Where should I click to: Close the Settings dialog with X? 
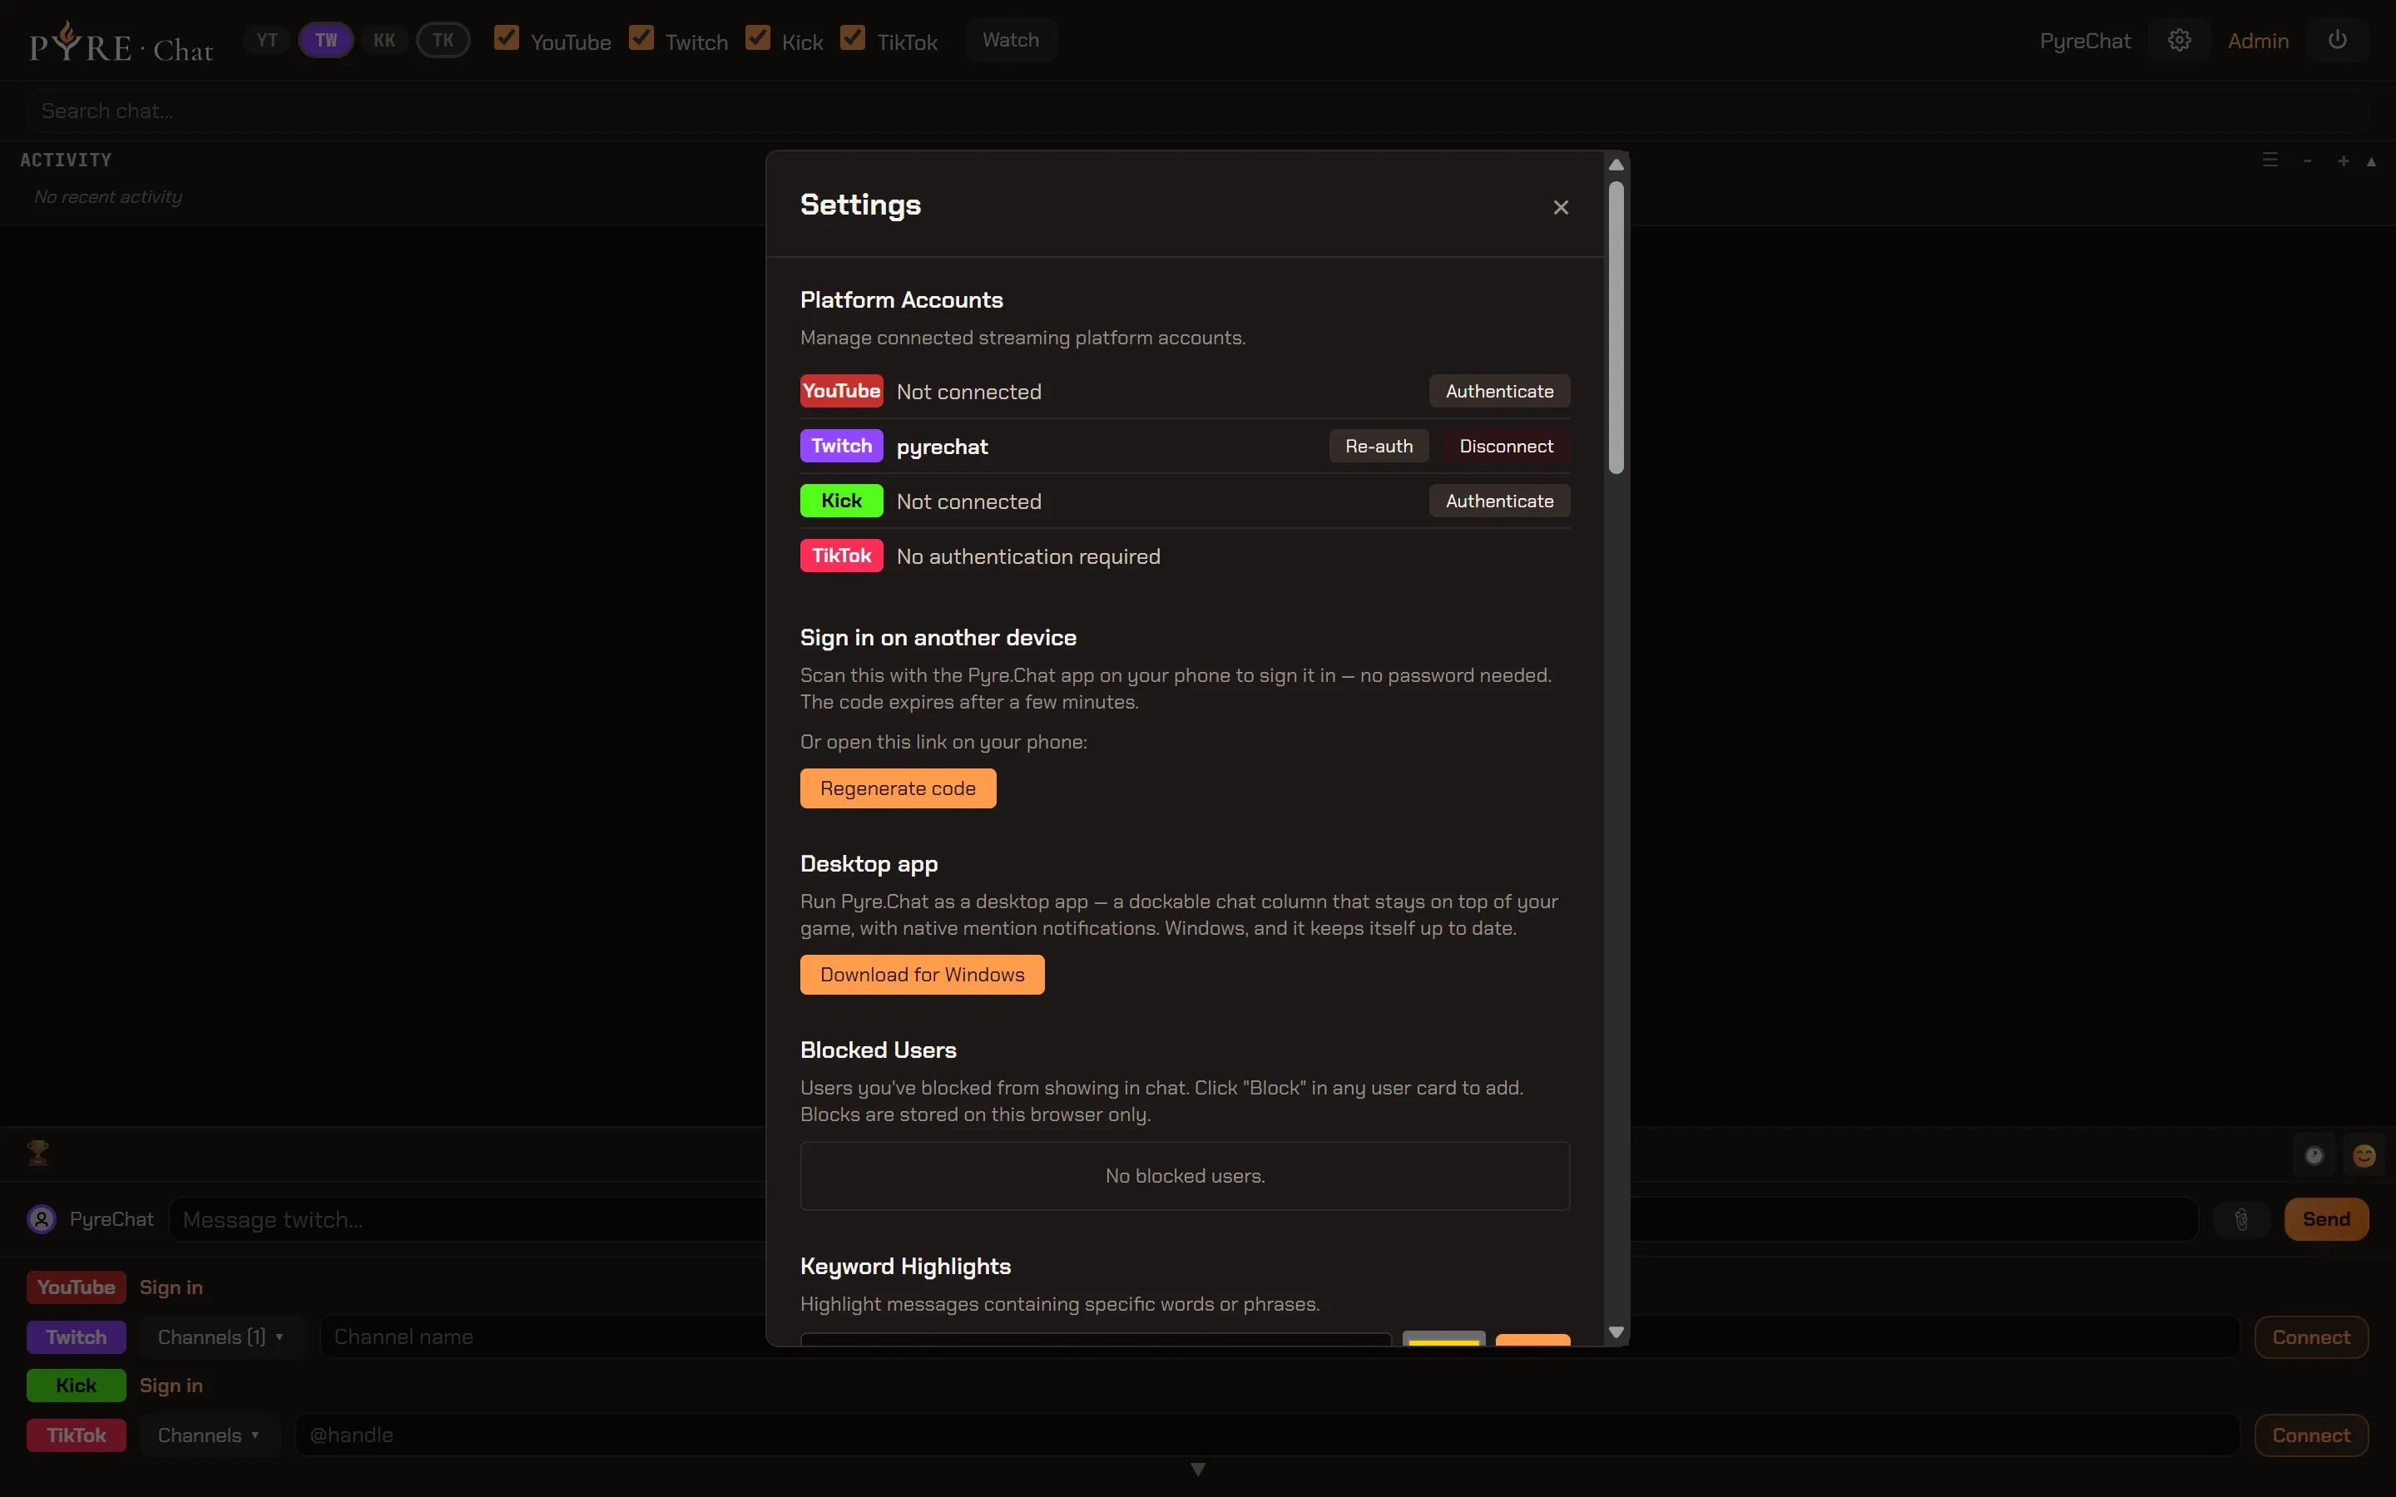tap(1561, 207)
